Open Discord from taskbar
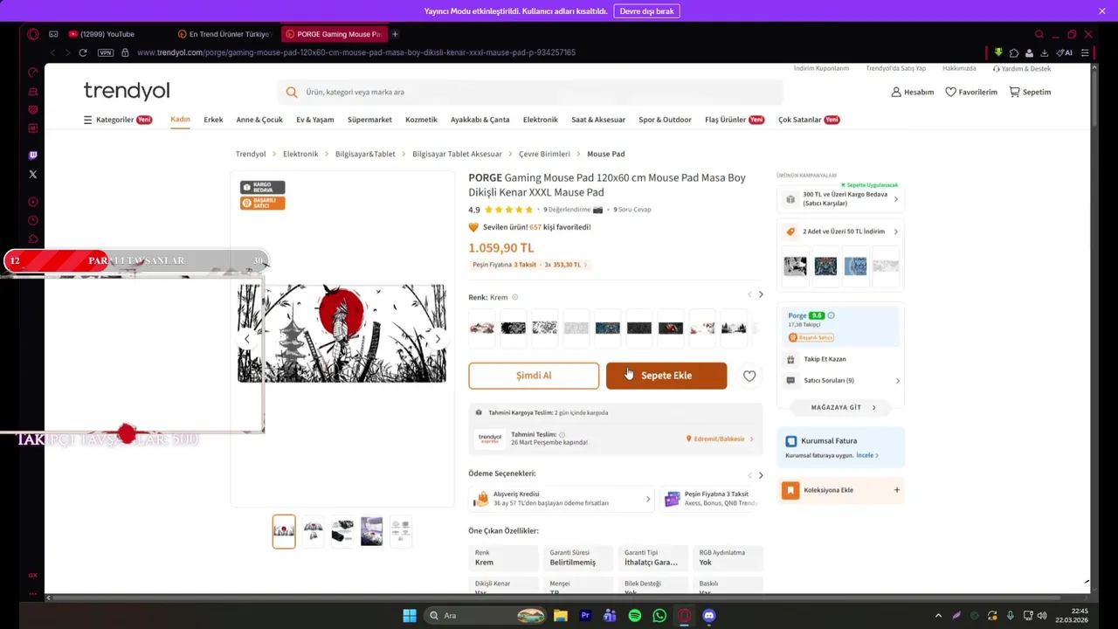The image size is (1118, 629). click(x=709, y=616)
